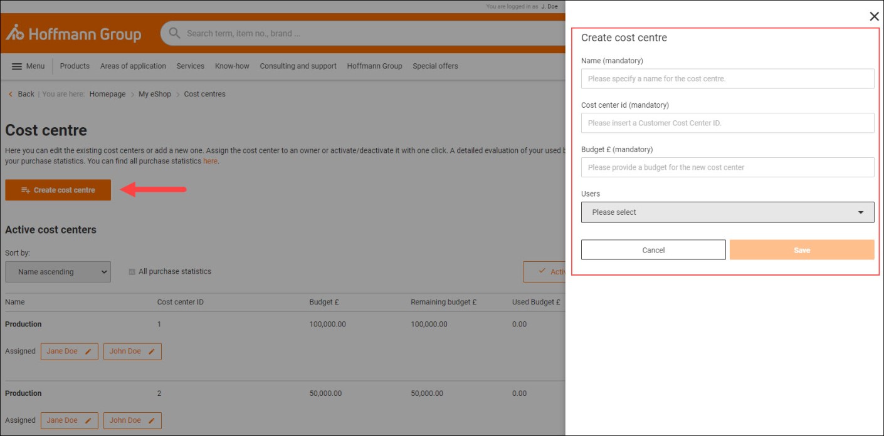Follow the 'here' purchase statistics link
The image size is (884, 436).
(x=210, y=161)
